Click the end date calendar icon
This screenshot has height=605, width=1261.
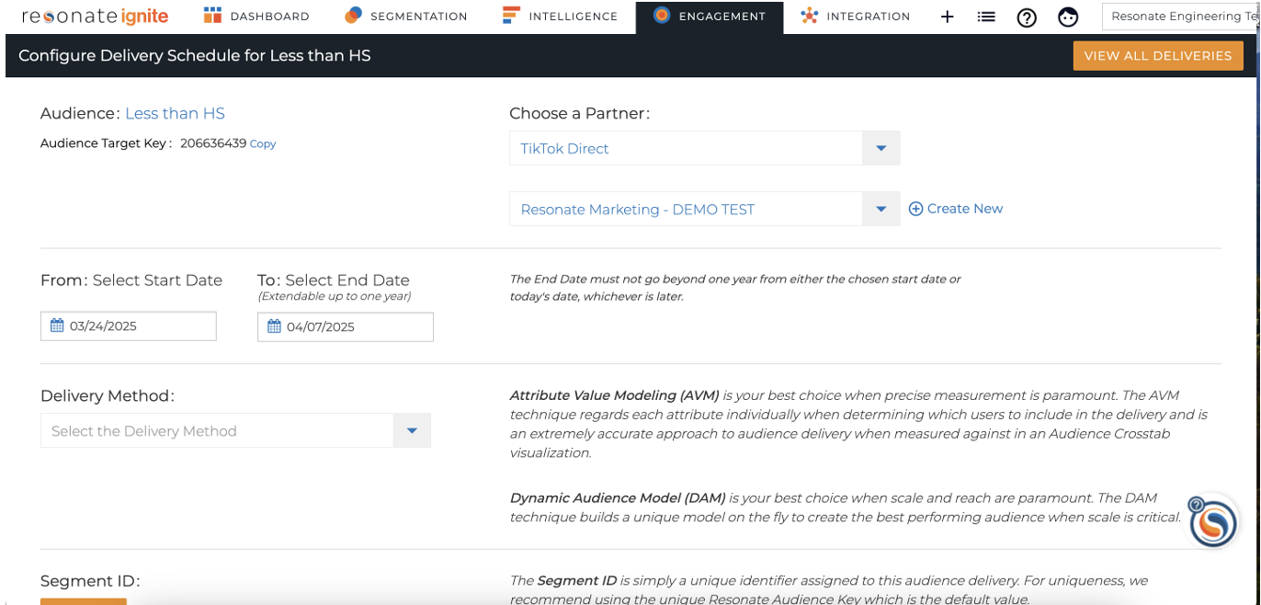(274, 326)
